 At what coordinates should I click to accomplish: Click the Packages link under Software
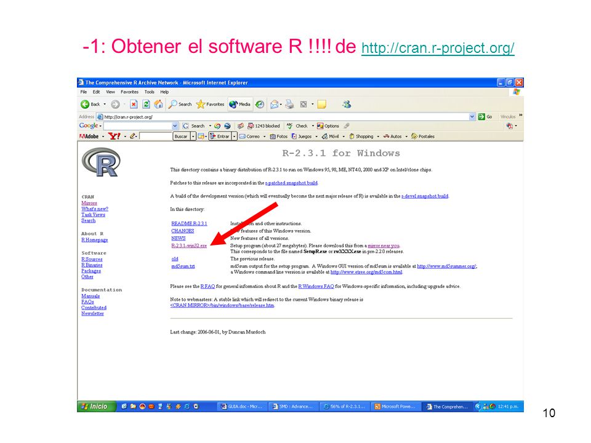pos(91,271)
